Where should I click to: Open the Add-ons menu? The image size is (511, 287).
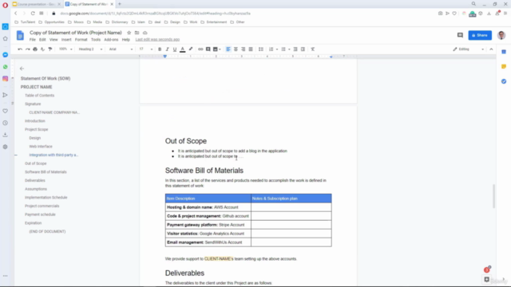[x=111, y=40]
